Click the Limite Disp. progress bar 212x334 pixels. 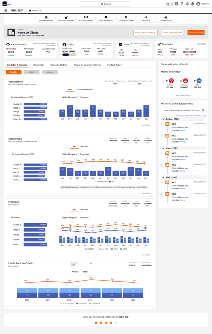coord(69,54)
